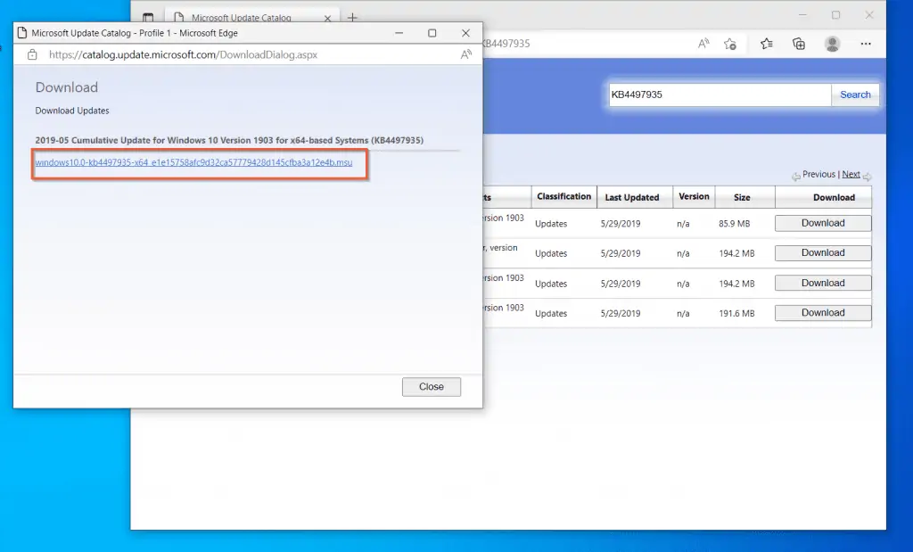Sort results by the Last Updated column header
Viewport: 913px width, 552px height.
coord(632,197)
